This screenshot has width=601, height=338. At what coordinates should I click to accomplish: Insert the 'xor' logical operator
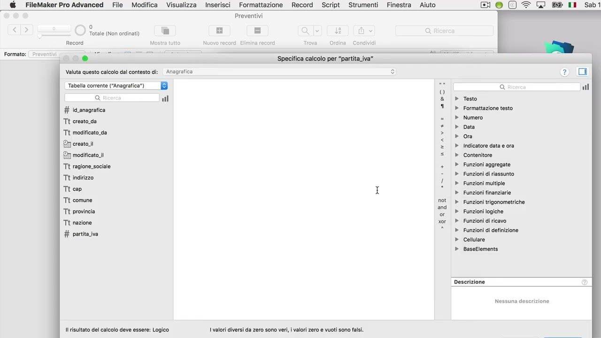click(x=442, y=222)
